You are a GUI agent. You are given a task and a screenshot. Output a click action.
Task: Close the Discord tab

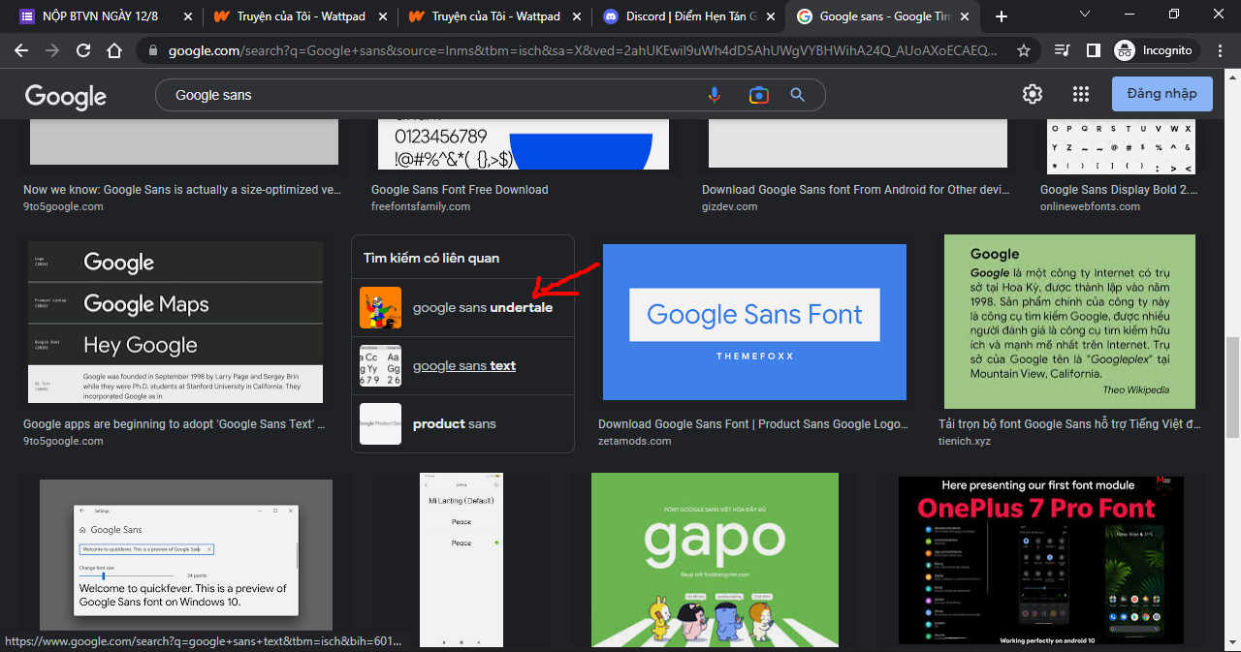(x=769, y=16)
